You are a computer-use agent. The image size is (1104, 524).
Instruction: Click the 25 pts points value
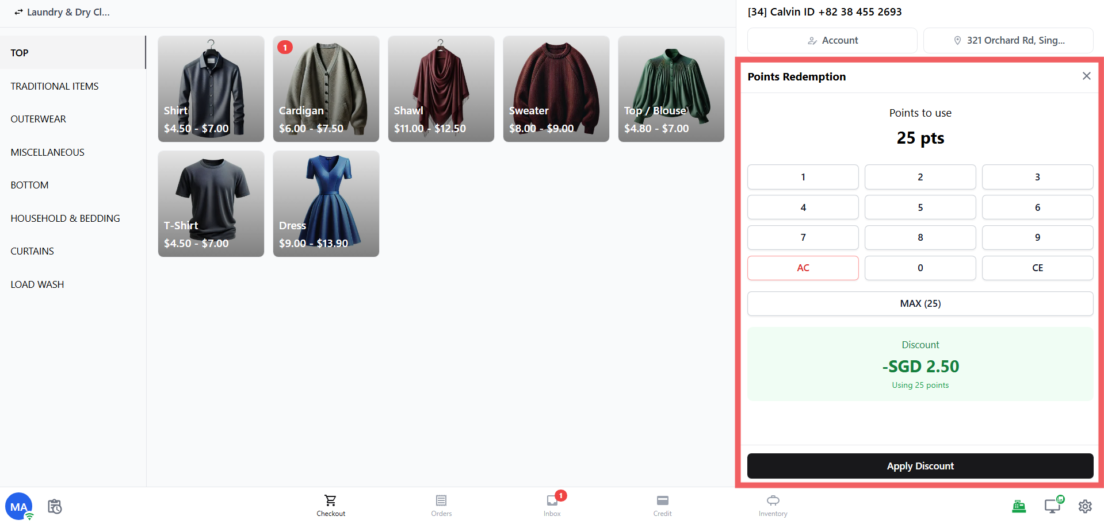coord(920,138)
